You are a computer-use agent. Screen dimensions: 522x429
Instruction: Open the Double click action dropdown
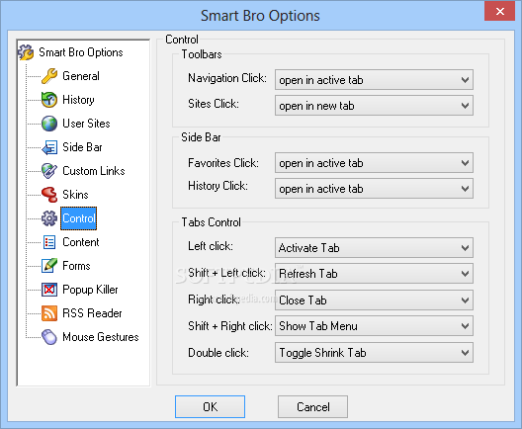coord(374,353)
